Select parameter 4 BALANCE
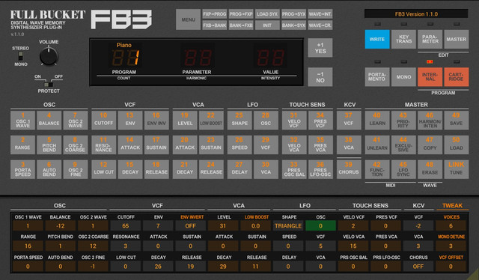This screenshot has width=479, height=280. (49, 120)
